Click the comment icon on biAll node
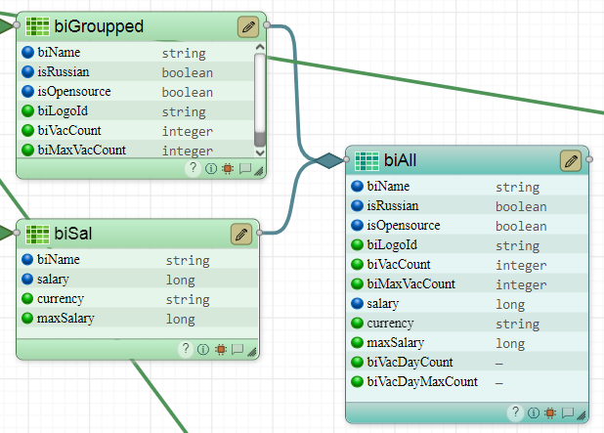The image size is (604, 433). point(567,413)
